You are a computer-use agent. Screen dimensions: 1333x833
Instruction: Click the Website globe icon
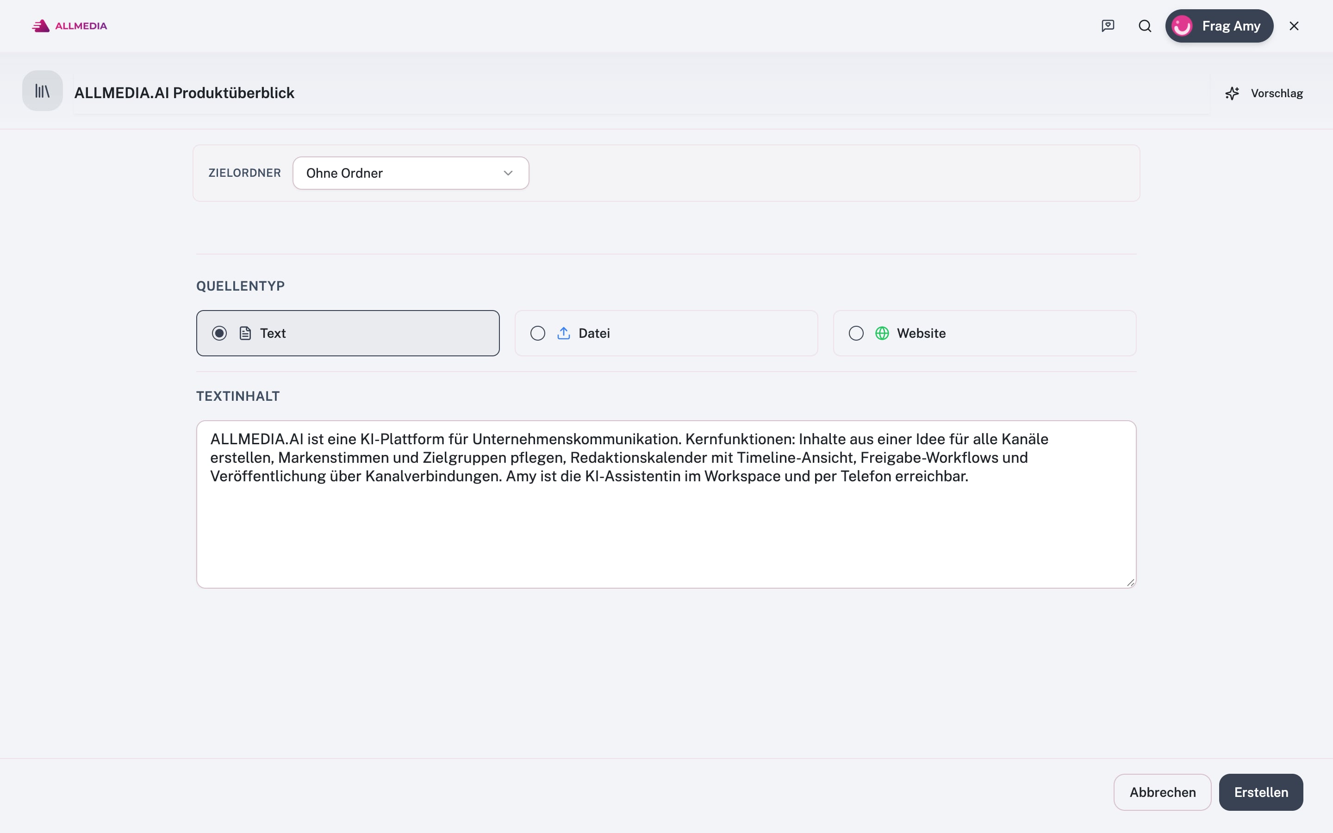tap(882, 333)
